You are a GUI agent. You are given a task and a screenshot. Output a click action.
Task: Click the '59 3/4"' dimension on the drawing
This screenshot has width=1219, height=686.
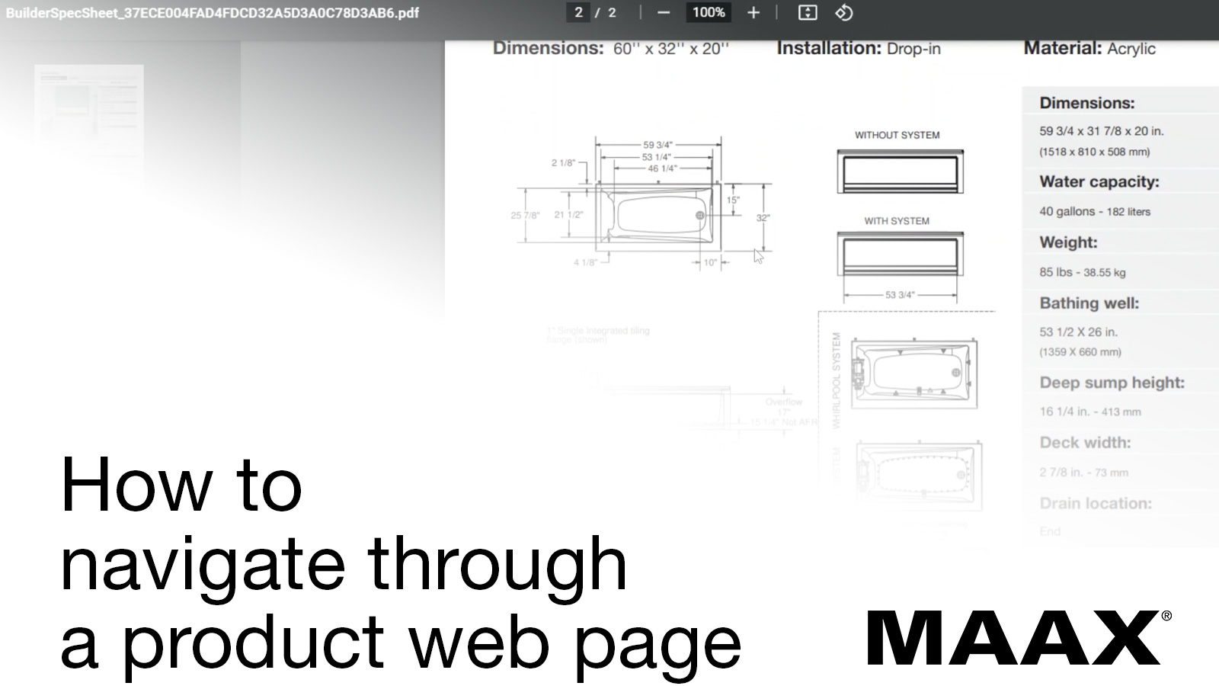point(657,145)
